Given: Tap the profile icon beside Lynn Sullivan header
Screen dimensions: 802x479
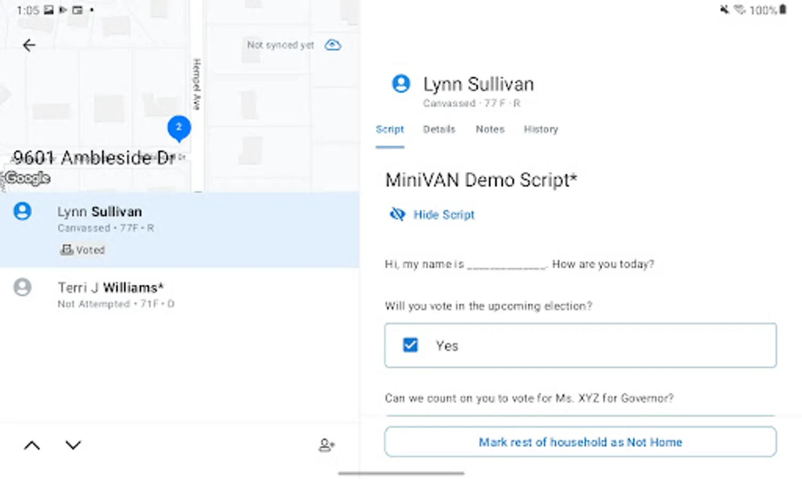Looking at the screenshot, I should (401, 84).
